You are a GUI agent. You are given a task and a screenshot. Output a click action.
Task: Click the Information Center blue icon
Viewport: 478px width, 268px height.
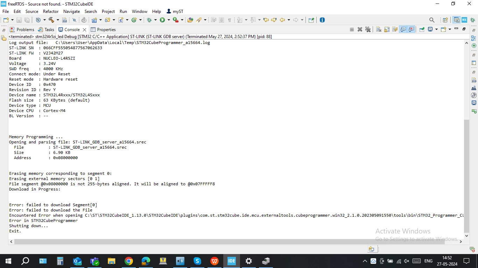(322, 20)
